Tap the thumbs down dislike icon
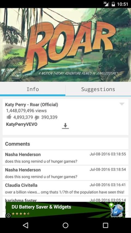 37,118
